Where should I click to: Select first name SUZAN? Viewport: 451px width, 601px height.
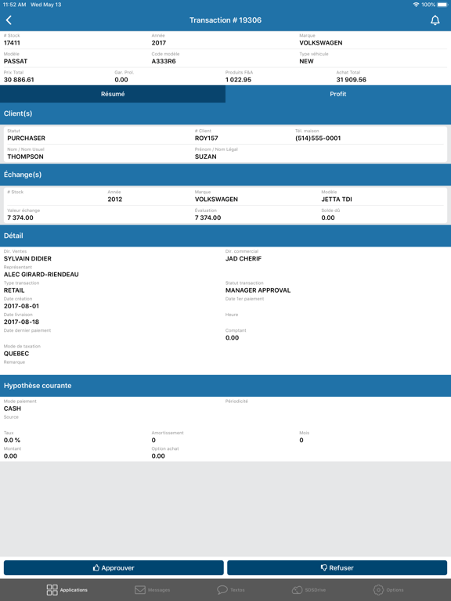tap(206, 157)
